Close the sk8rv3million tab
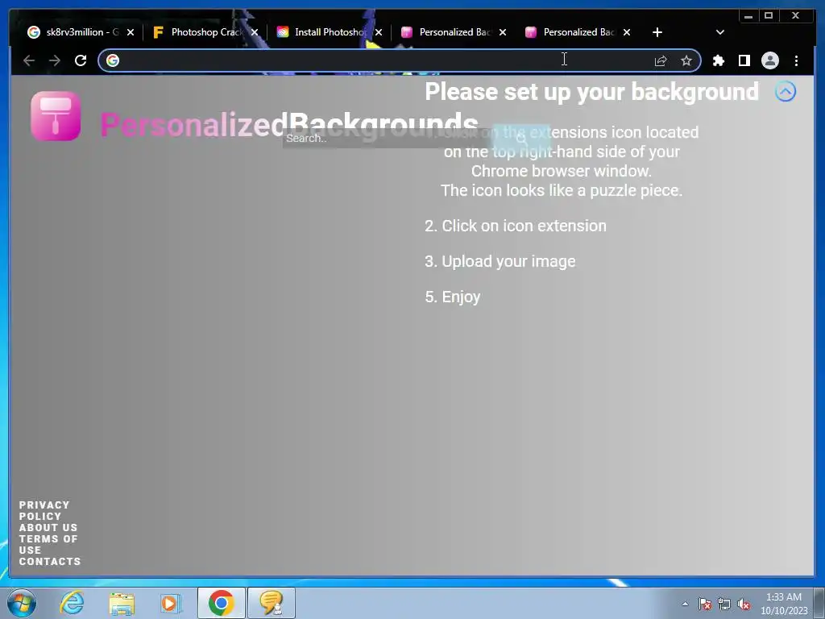Viewport: 825px width, 619px height. [x=131, y=32]
